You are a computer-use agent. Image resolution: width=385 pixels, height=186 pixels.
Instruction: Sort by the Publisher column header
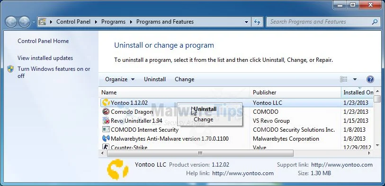(295, 93)
